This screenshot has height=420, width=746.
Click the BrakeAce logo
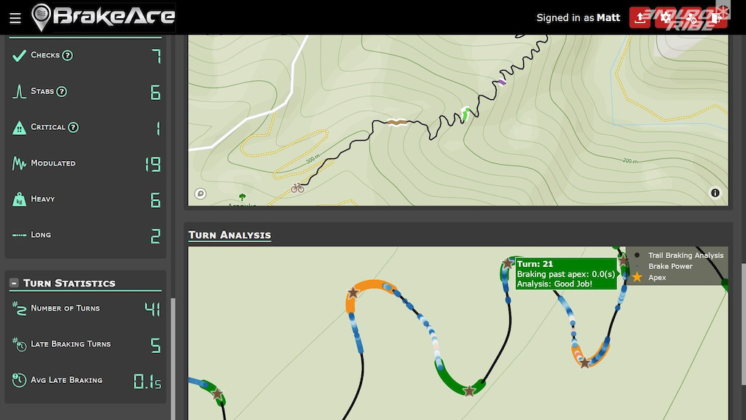point(103,17)
